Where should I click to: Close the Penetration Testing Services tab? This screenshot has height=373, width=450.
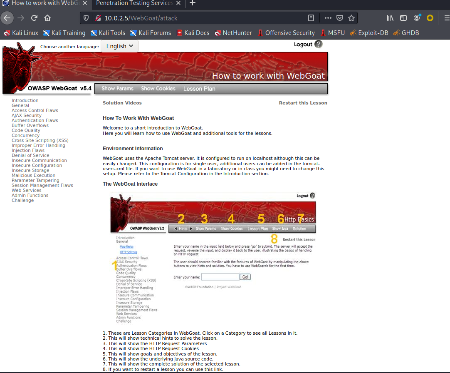coord(178,3)
